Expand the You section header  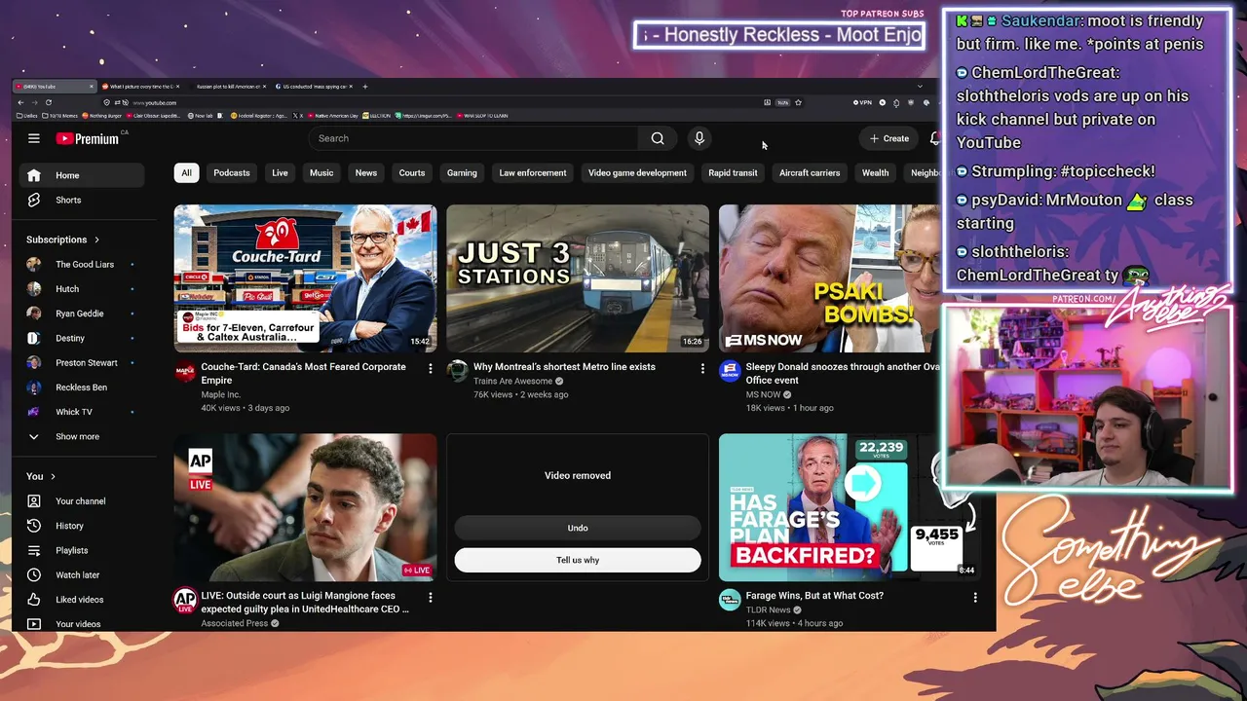[x=42, y=476]
